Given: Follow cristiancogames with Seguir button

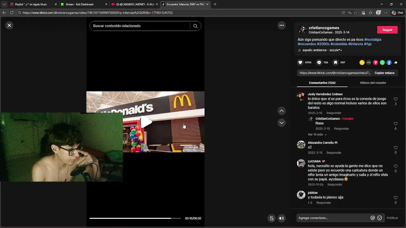Looking at the screenshot, I should (x=387, y=30).
